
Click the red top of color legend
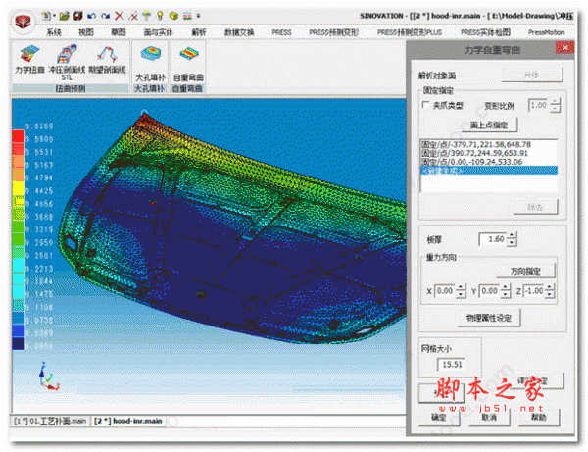tap(19, 130)
